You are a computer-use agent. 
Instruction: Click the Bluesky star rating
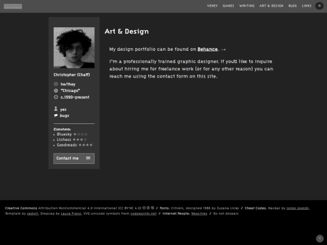click(81, 134)
